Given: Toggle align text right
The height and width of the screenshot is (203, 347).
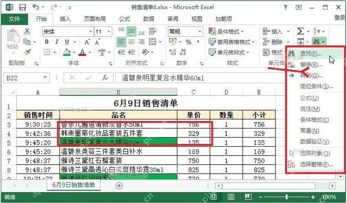Looking at the screenshot, I should tap(142, 42).
